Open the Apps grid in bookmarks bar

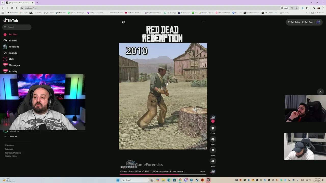click(3, 13)
